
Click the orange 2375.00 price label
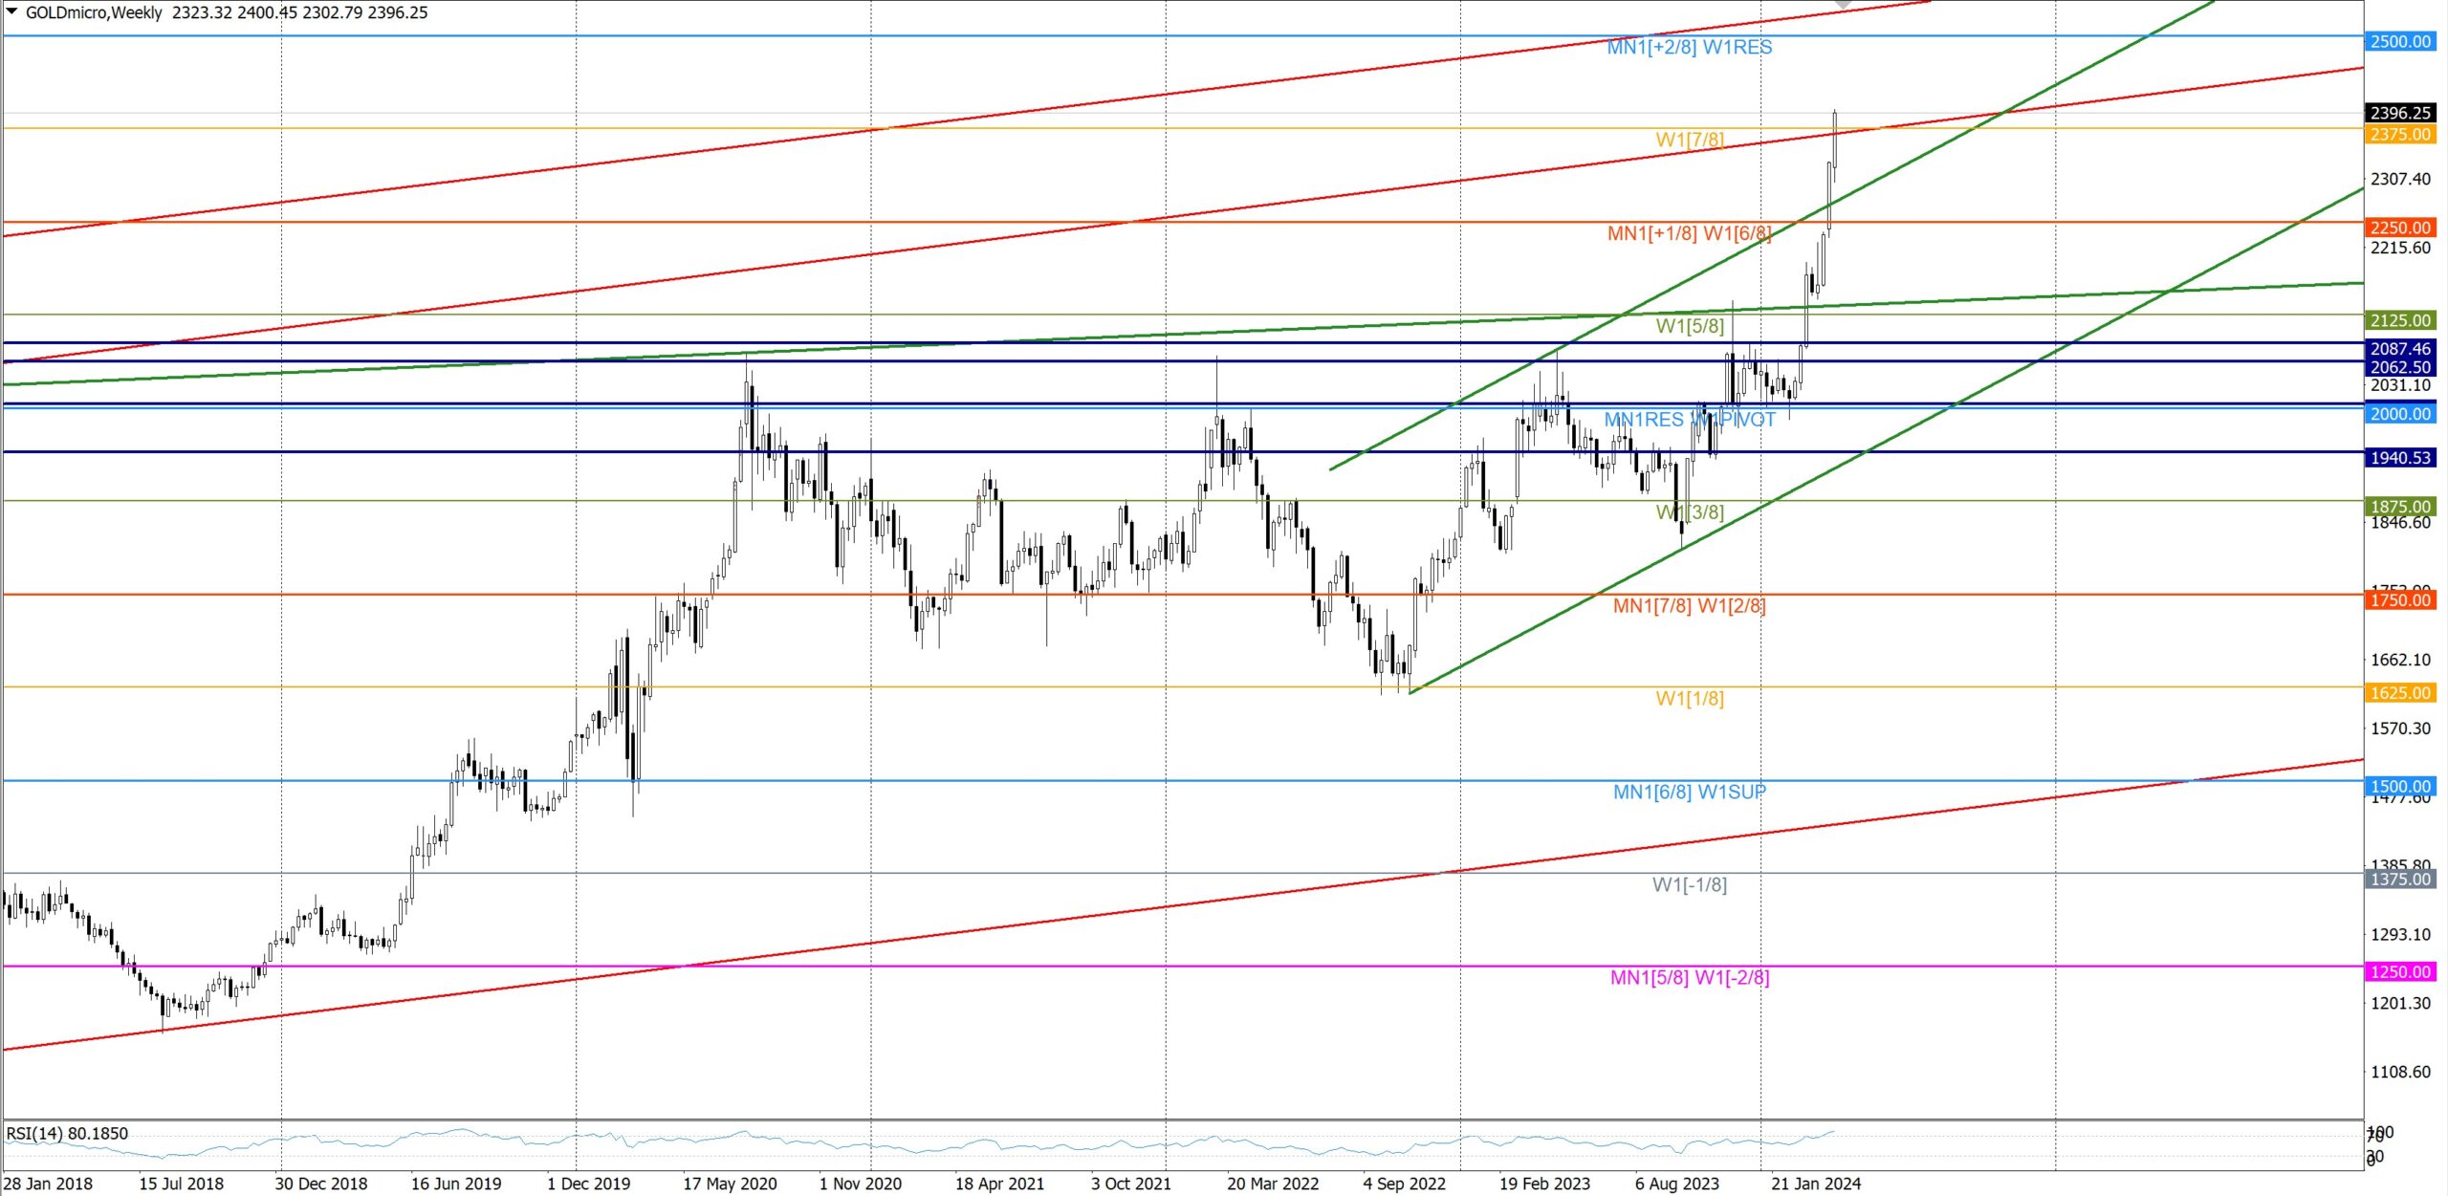pyautogui.click(x=2400, y=134)
